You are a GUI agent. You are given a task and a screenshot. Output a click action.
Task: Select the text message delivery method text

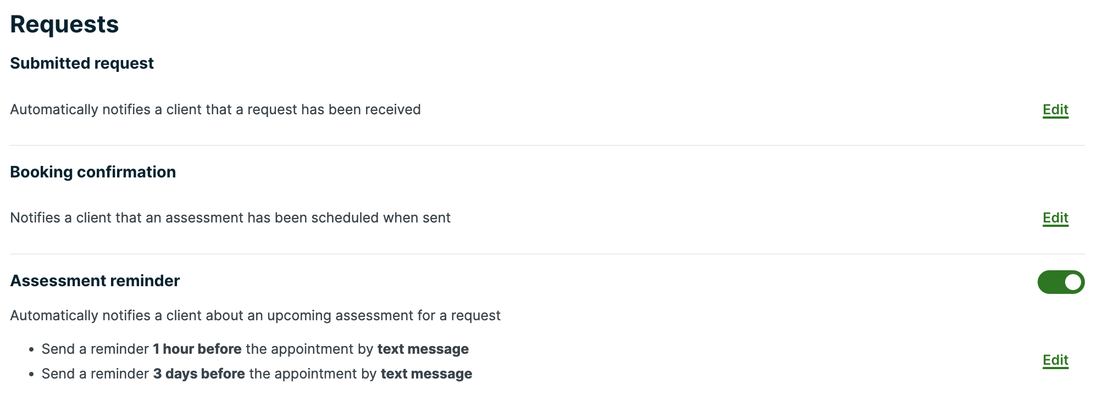[x=422, y=348]
